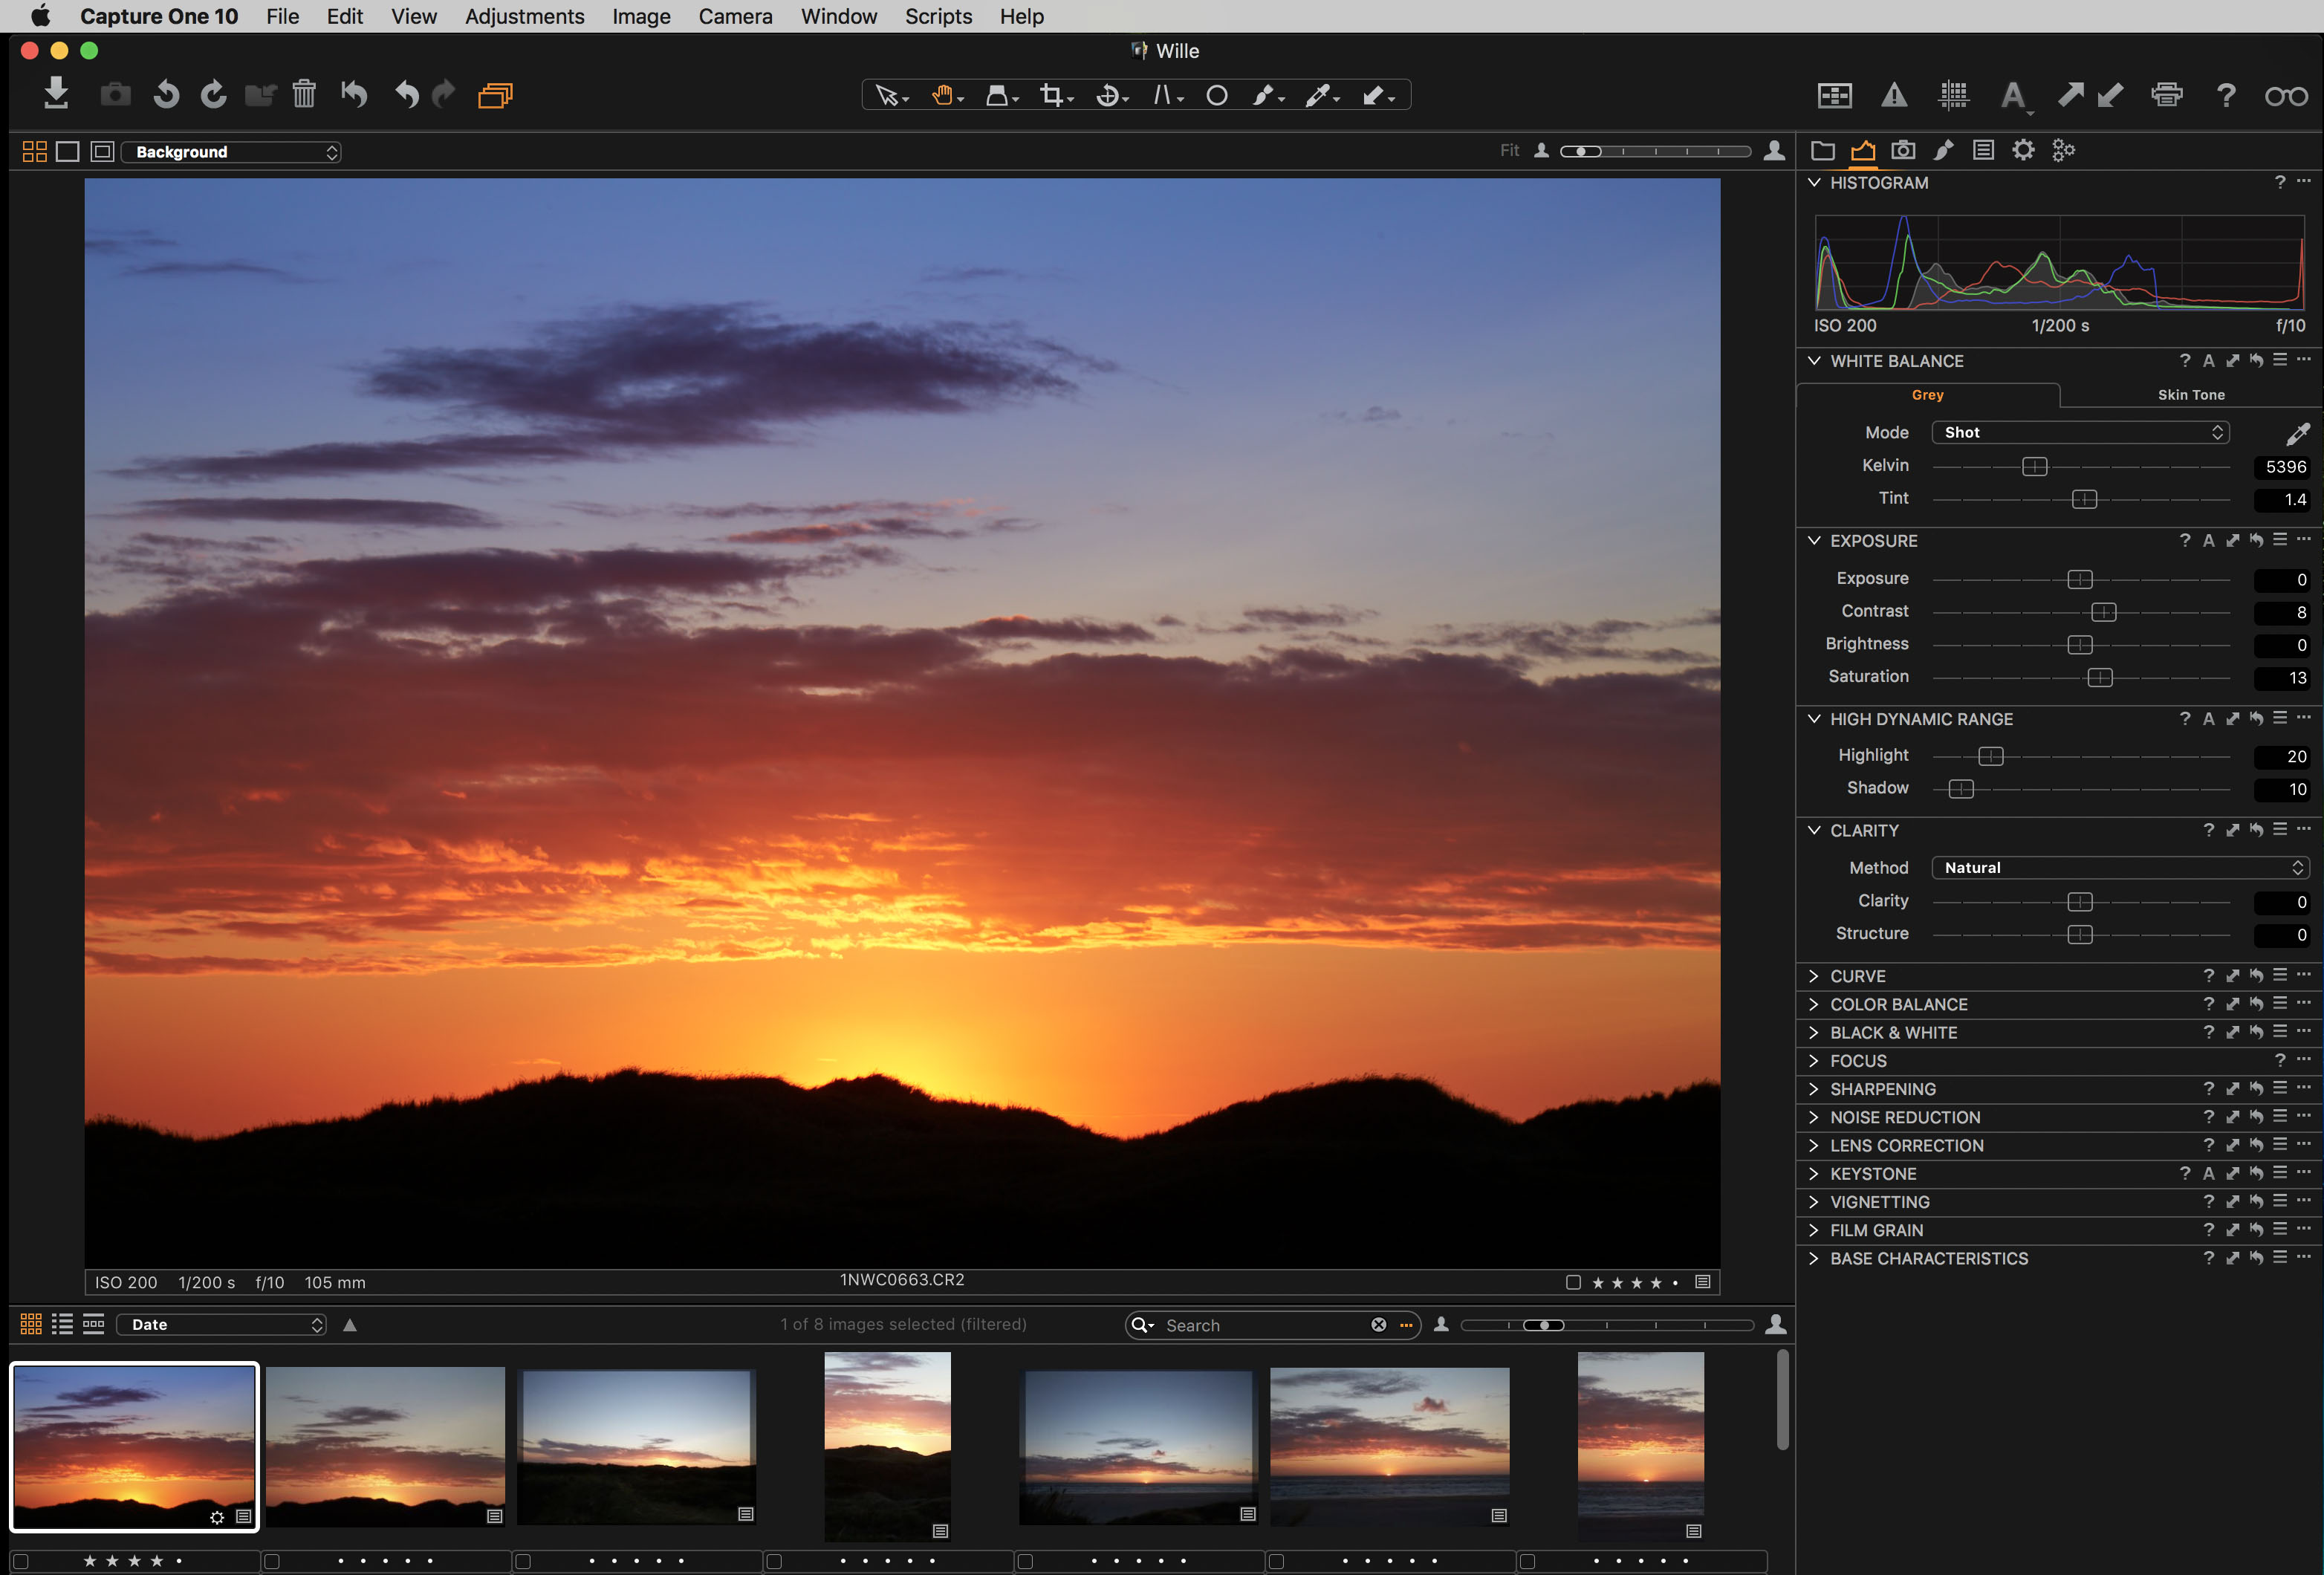Expand the Lens Correction panel
The image size is (2324, 1575).
click(x=1814, y=1146)
